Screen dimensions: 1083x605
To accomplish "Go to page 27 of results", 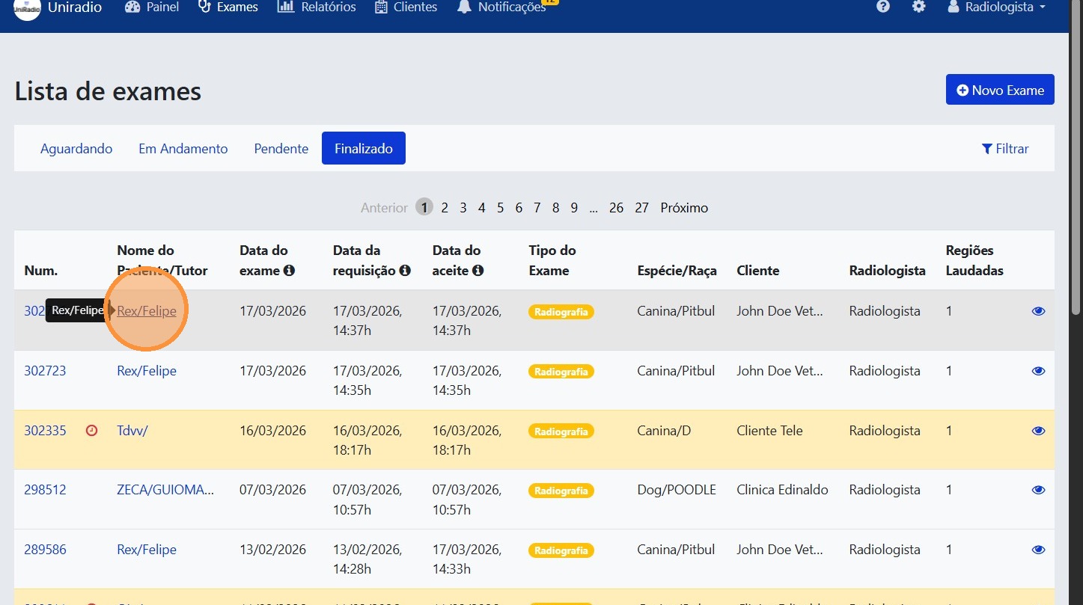I will pos(641,208).
